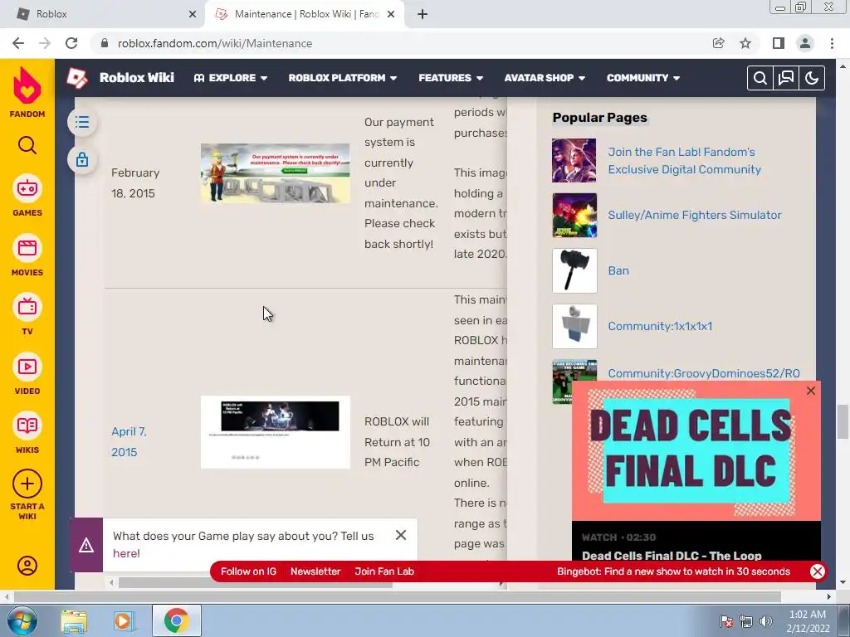This screenshot has width=850, height=637.
Task: Click the page protection lock icon
Action: (82, 160)
